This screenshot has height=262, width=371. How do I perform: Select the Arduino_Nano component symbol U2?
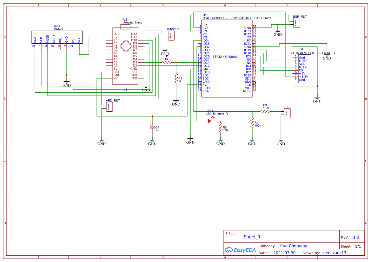[x=125, y=54]
